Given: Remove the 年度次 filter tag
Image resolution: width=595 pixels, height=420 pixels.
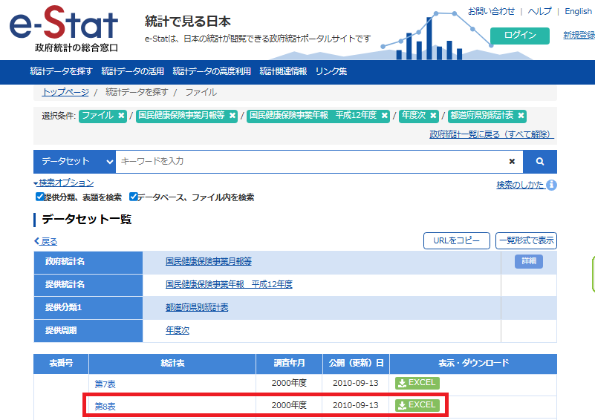Looking at the screenshot, I should pos(433,116).
